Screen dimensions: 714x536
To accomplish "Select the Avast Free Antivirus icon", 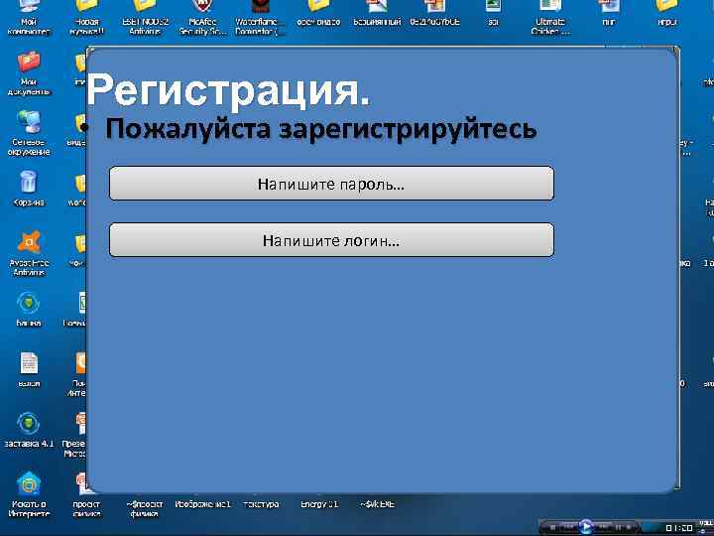I will click(28, 253).
